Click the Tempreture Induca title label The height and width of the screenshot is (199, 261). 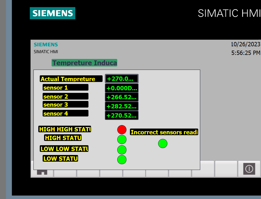click(84, 63)
